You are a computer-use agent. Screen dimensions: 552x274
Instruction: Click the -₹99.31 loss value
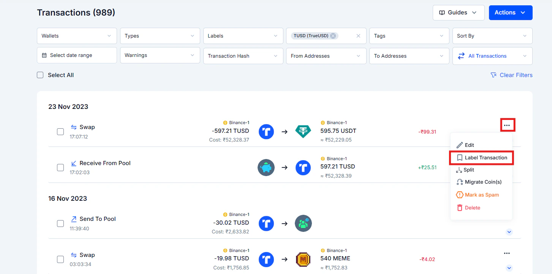click(x=427, y=132)
